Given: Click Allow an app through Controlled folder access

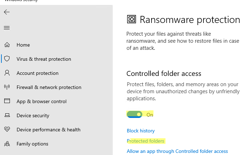Looking at the screenshot, I should click(177, 151).
